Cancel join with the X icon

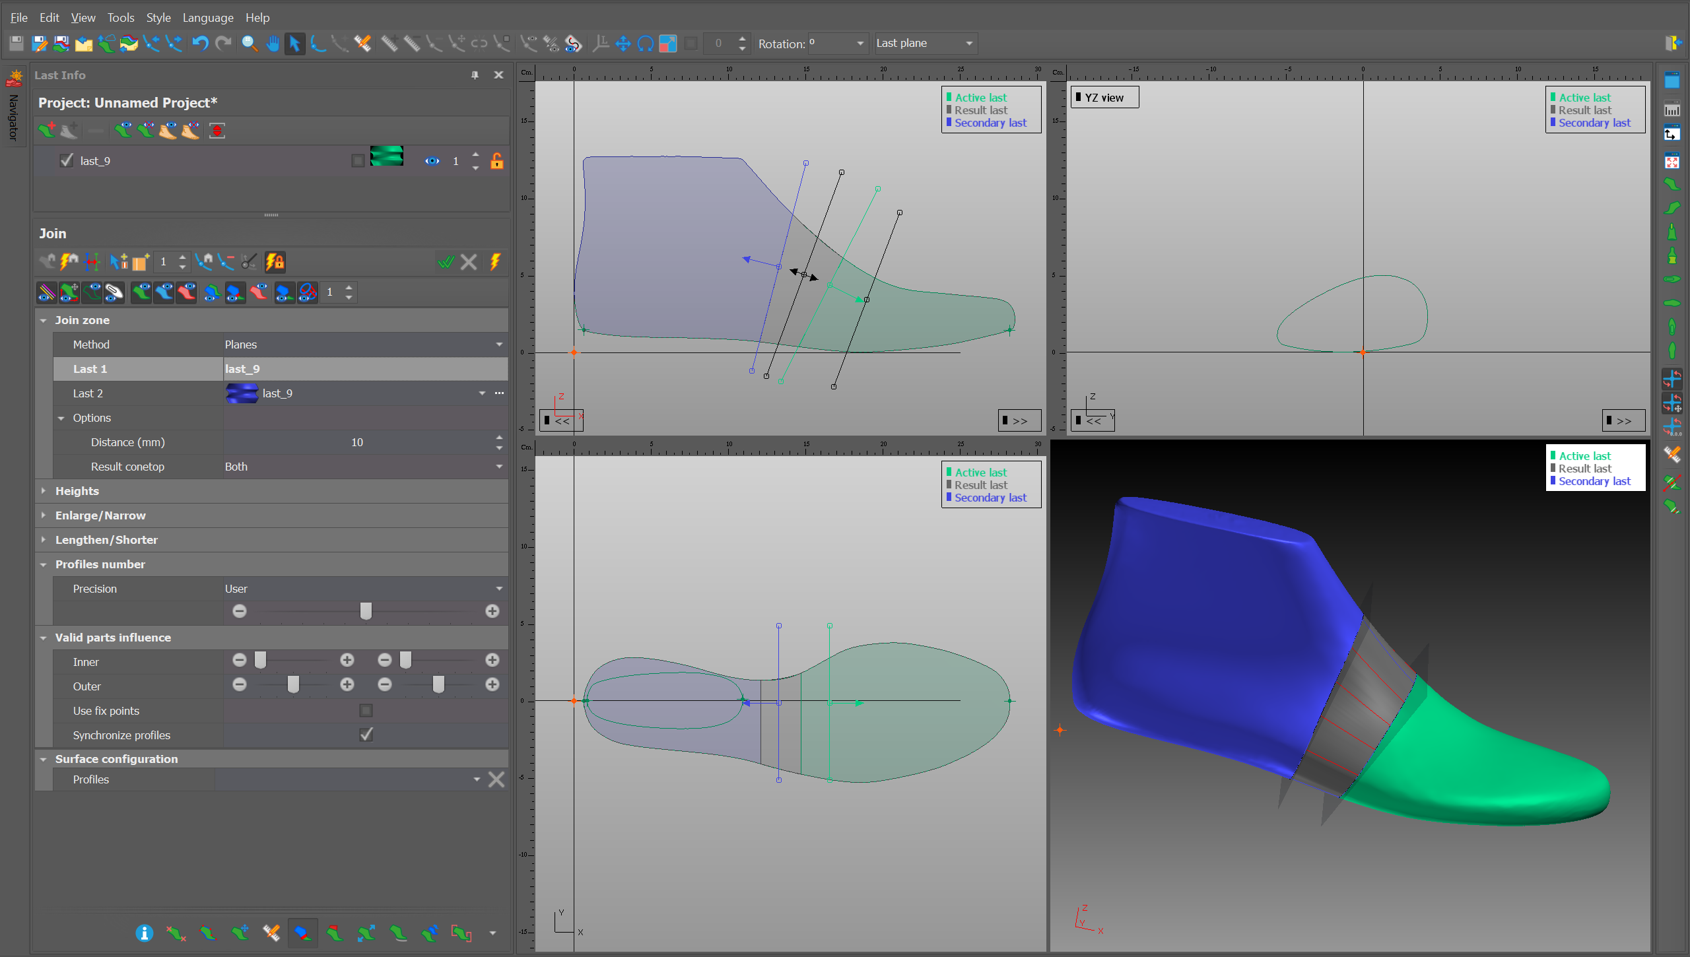pyautogui.click(x=469, y=262)
